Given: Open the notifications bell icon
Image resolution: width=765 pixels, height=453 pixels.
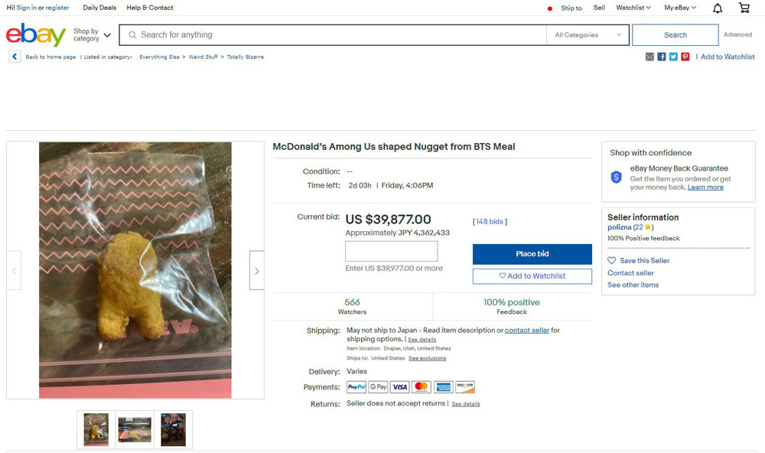Looking at the screenshot, I should 718,8.
